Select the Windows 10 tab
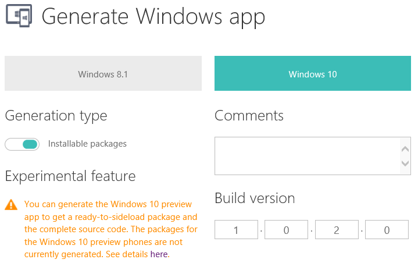 click(313, 73)
